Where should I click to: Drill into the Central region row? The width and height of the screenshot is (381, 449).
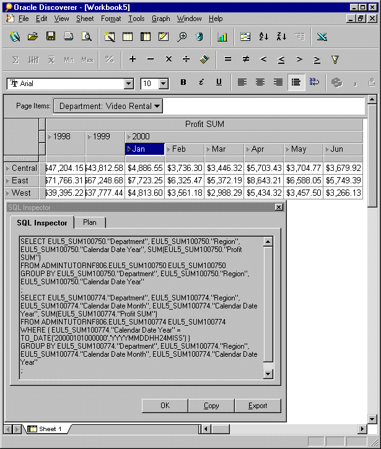(x=7, y=168)
